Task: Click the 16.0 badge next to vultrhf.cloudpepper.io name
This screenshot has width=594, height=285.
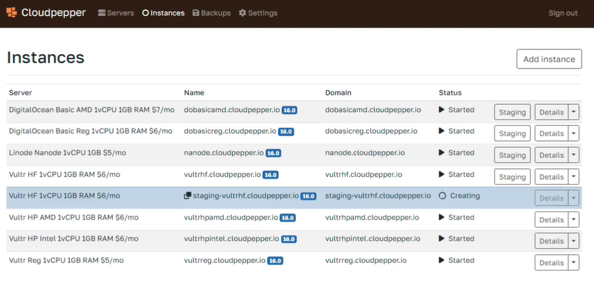Action: tap(271, 175)
